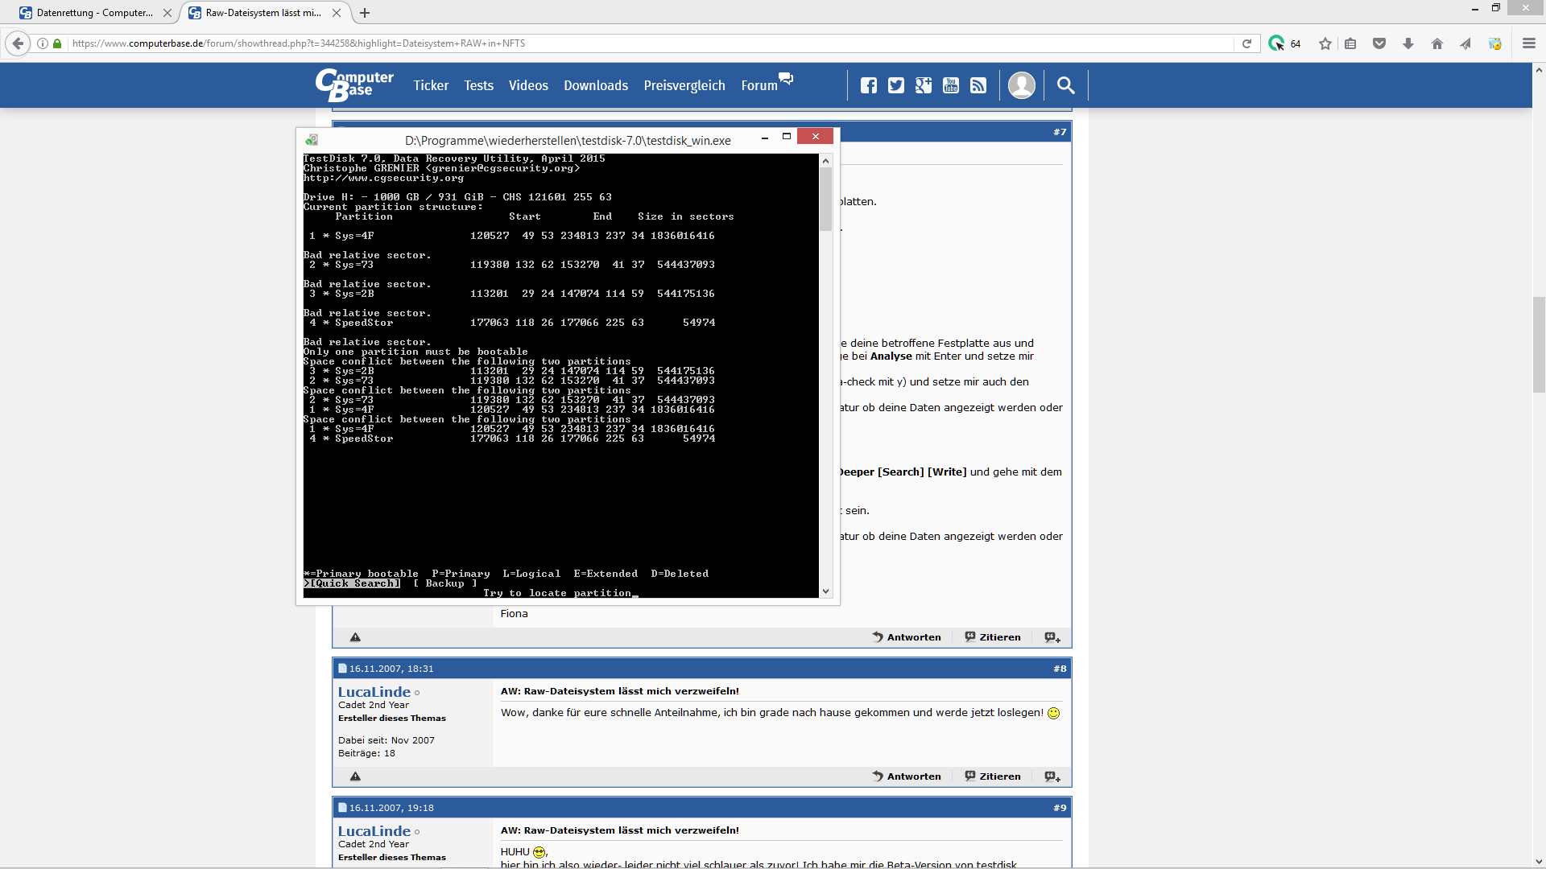Click the Pocket save icon
The image size is (1546, 869).
(x=1379, y=43)
